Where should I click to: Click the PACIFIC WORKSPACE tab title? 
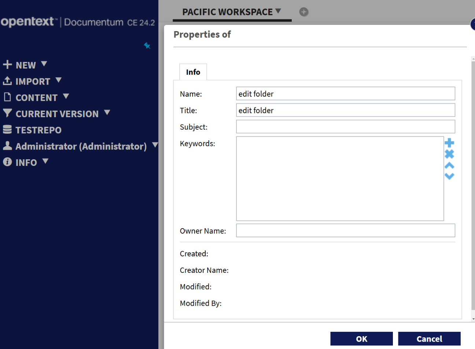click(227, 12)
